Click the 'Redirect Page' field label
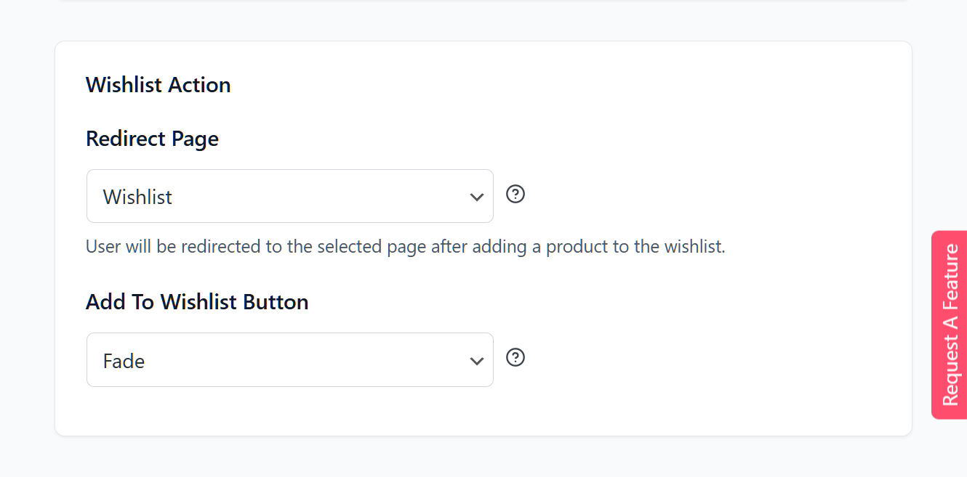This screenshot has width=967, height=477. 152,139
